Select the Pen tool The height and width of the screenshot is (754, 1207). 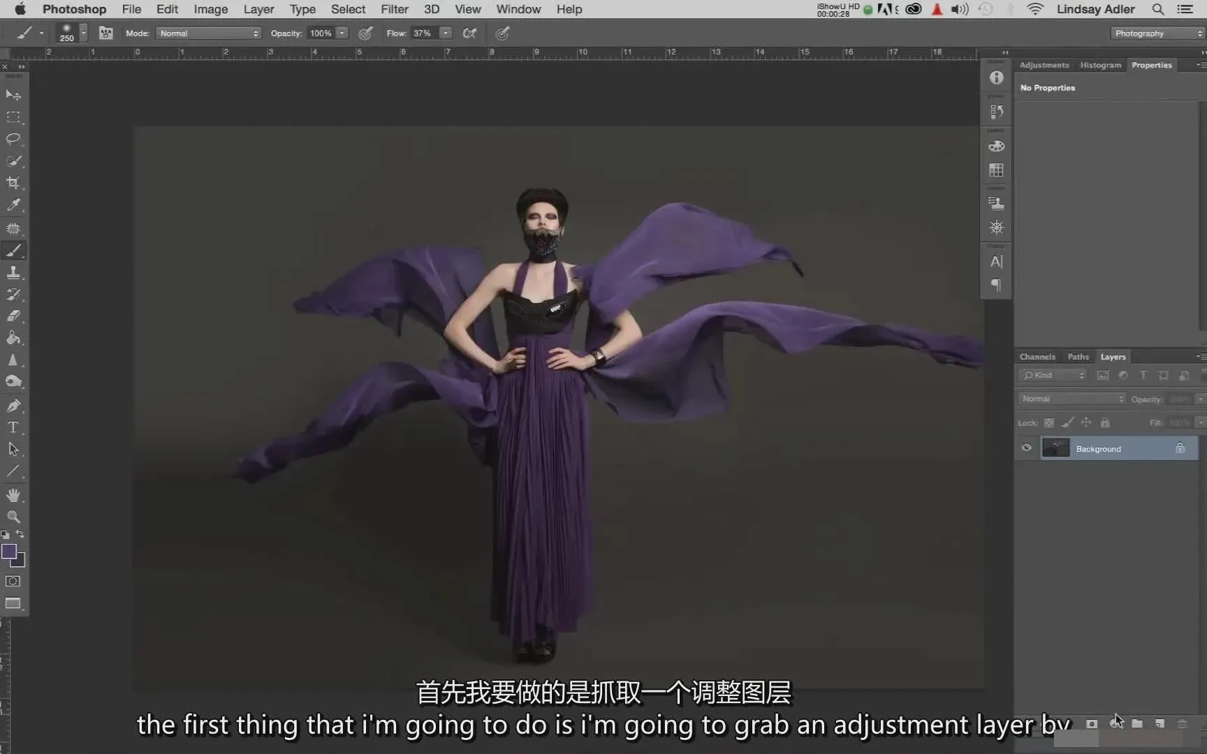(x=13, y=406)
